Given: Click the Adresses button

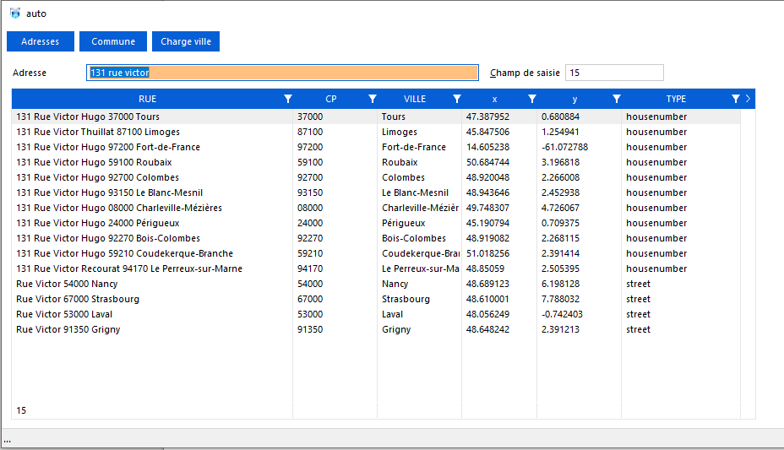Looking at the screenshot, I should 40,41.
